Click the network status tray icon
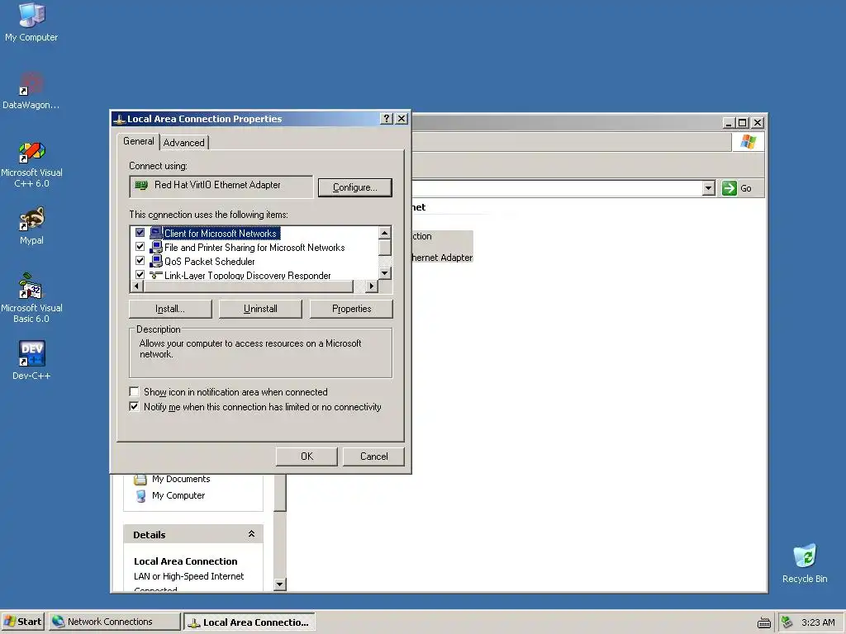Screen dimensions: 846x634 point(787,622)
